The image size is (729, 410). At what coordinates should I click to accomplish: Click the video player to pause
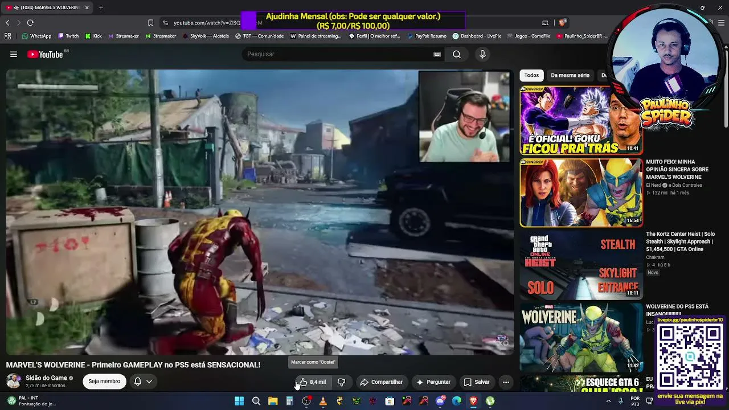260,212
